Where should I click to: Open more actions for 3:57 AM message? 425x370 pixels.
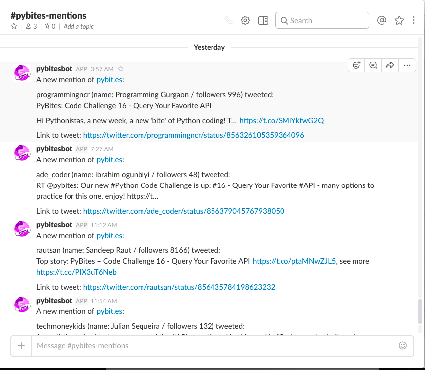407,65
